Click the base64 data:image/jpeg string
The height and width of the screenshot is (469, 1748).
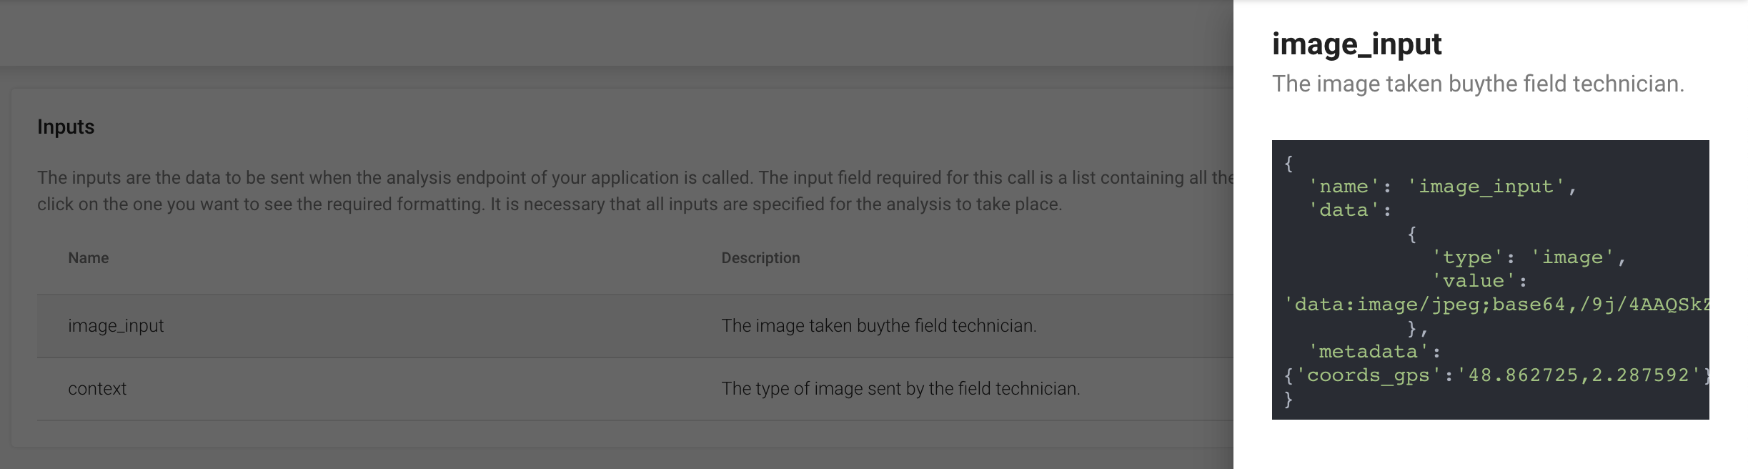(x=1496, y=305)
